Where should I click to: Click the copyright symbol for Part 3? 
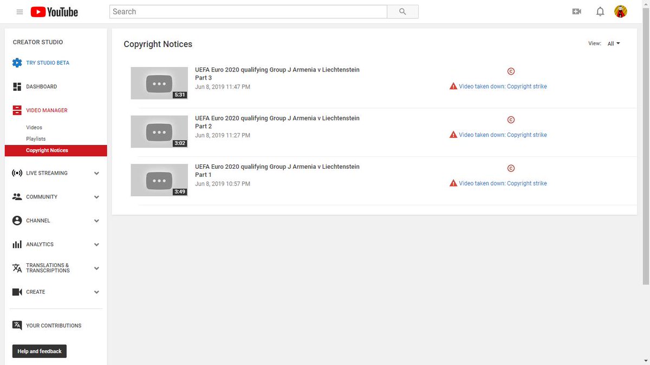click(511, 71)
